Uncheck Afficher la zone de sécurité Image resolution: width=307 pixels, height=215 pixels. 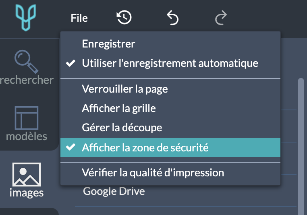click(170, 147)
